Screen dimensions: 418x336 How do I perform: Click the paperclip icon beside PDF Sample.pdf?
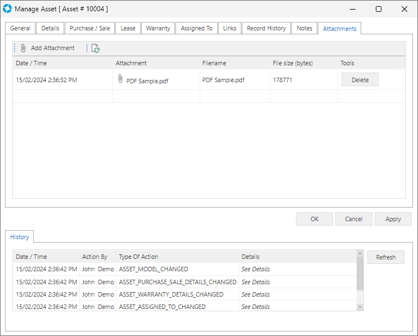pos(120,79)
